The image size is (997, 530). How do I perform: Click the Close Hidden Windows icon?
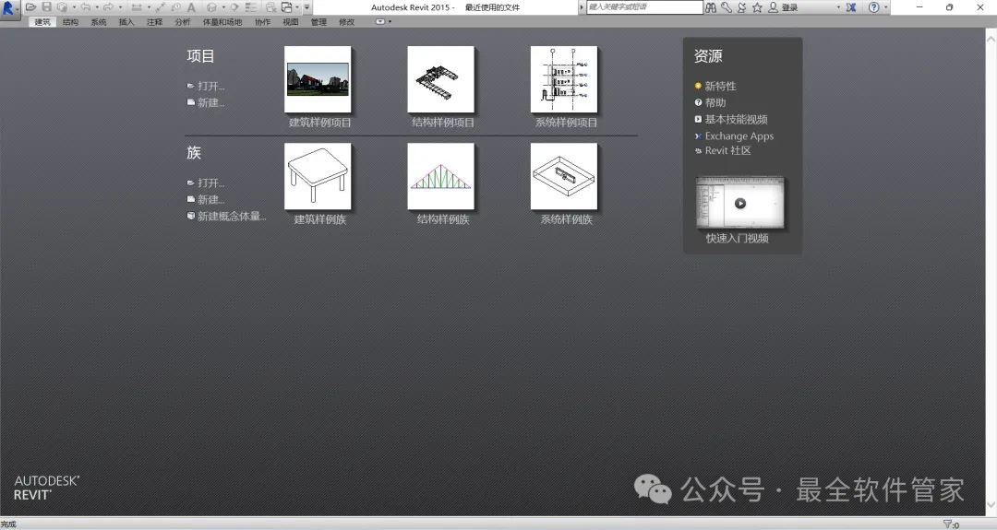tap(271, 7)
